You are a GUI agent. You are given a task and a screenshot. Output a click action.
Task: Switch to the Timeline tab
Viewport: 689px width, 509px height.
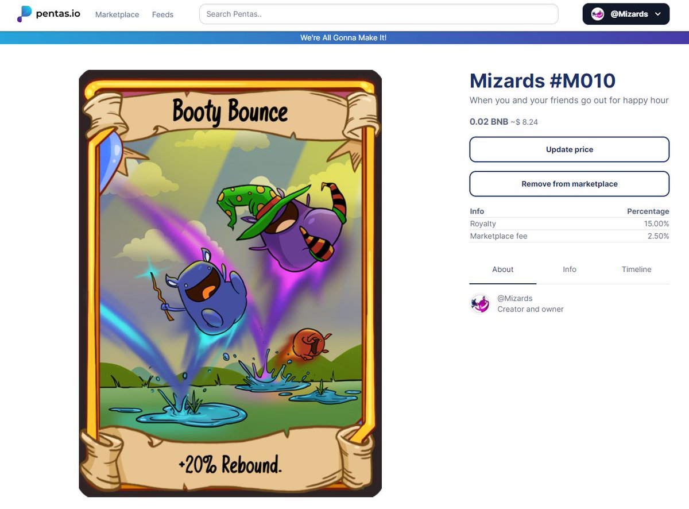pyautogui.click(x=636, y=269)
